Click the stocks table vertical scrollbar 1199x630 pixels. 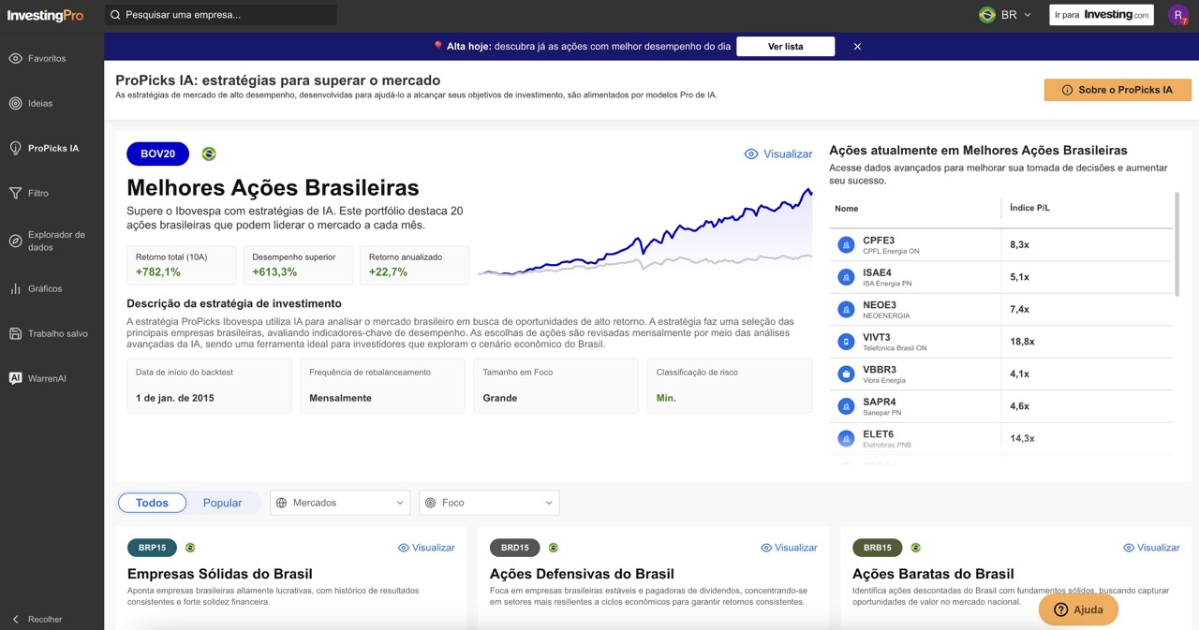point(1177,244)
